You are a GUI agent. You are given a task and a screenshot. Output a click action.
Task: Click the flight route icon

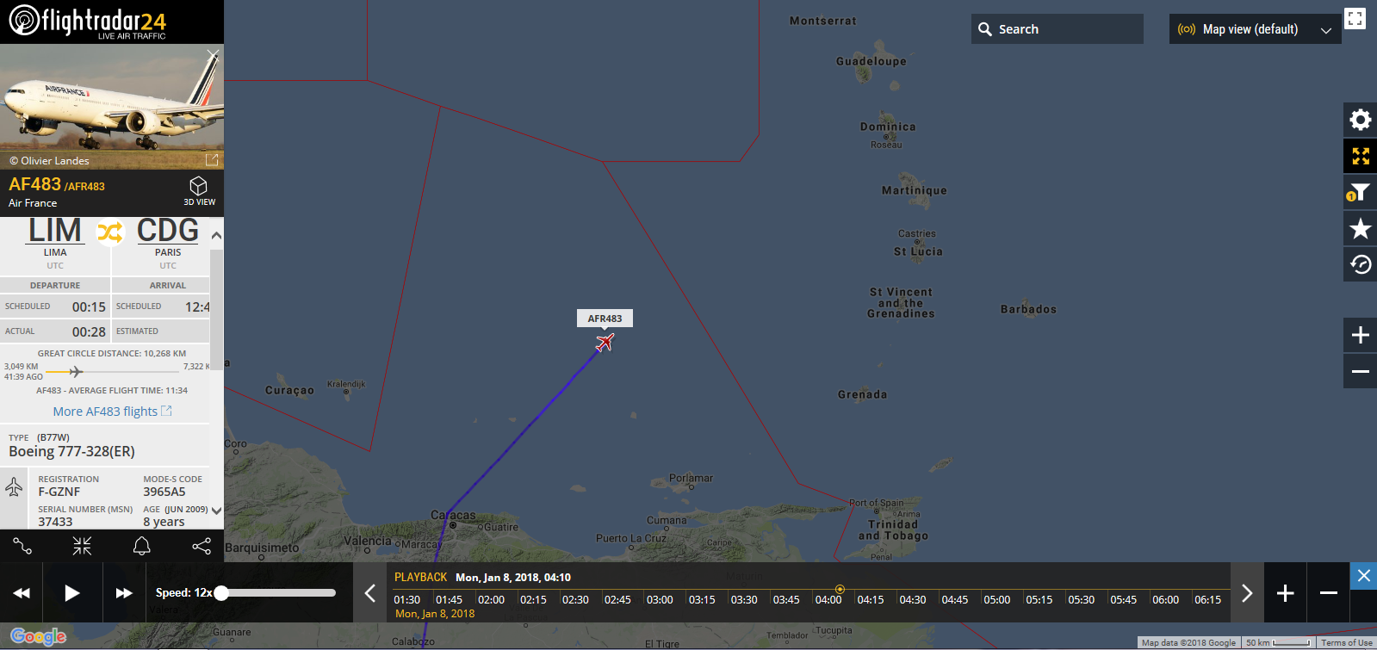(22, 546)
